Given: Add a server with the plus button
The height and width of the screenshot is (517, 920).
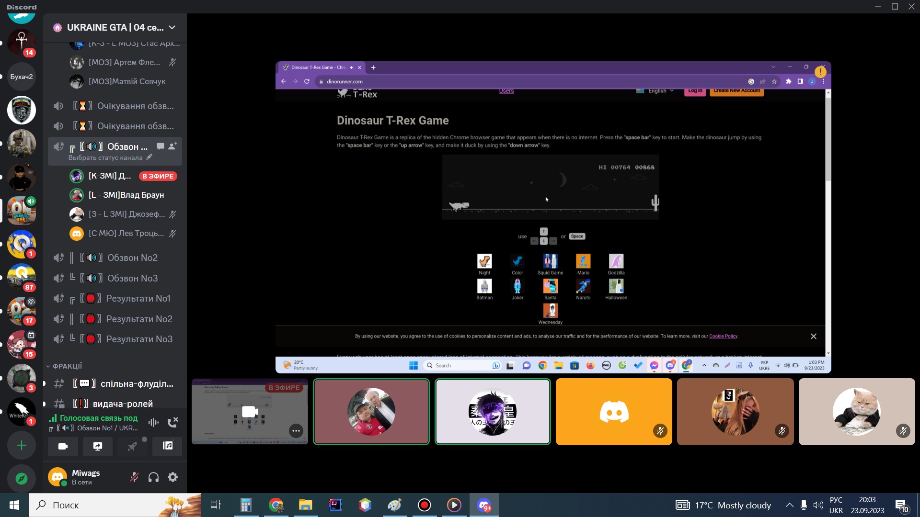Looking at the screenshot, I should coord(22,446).
